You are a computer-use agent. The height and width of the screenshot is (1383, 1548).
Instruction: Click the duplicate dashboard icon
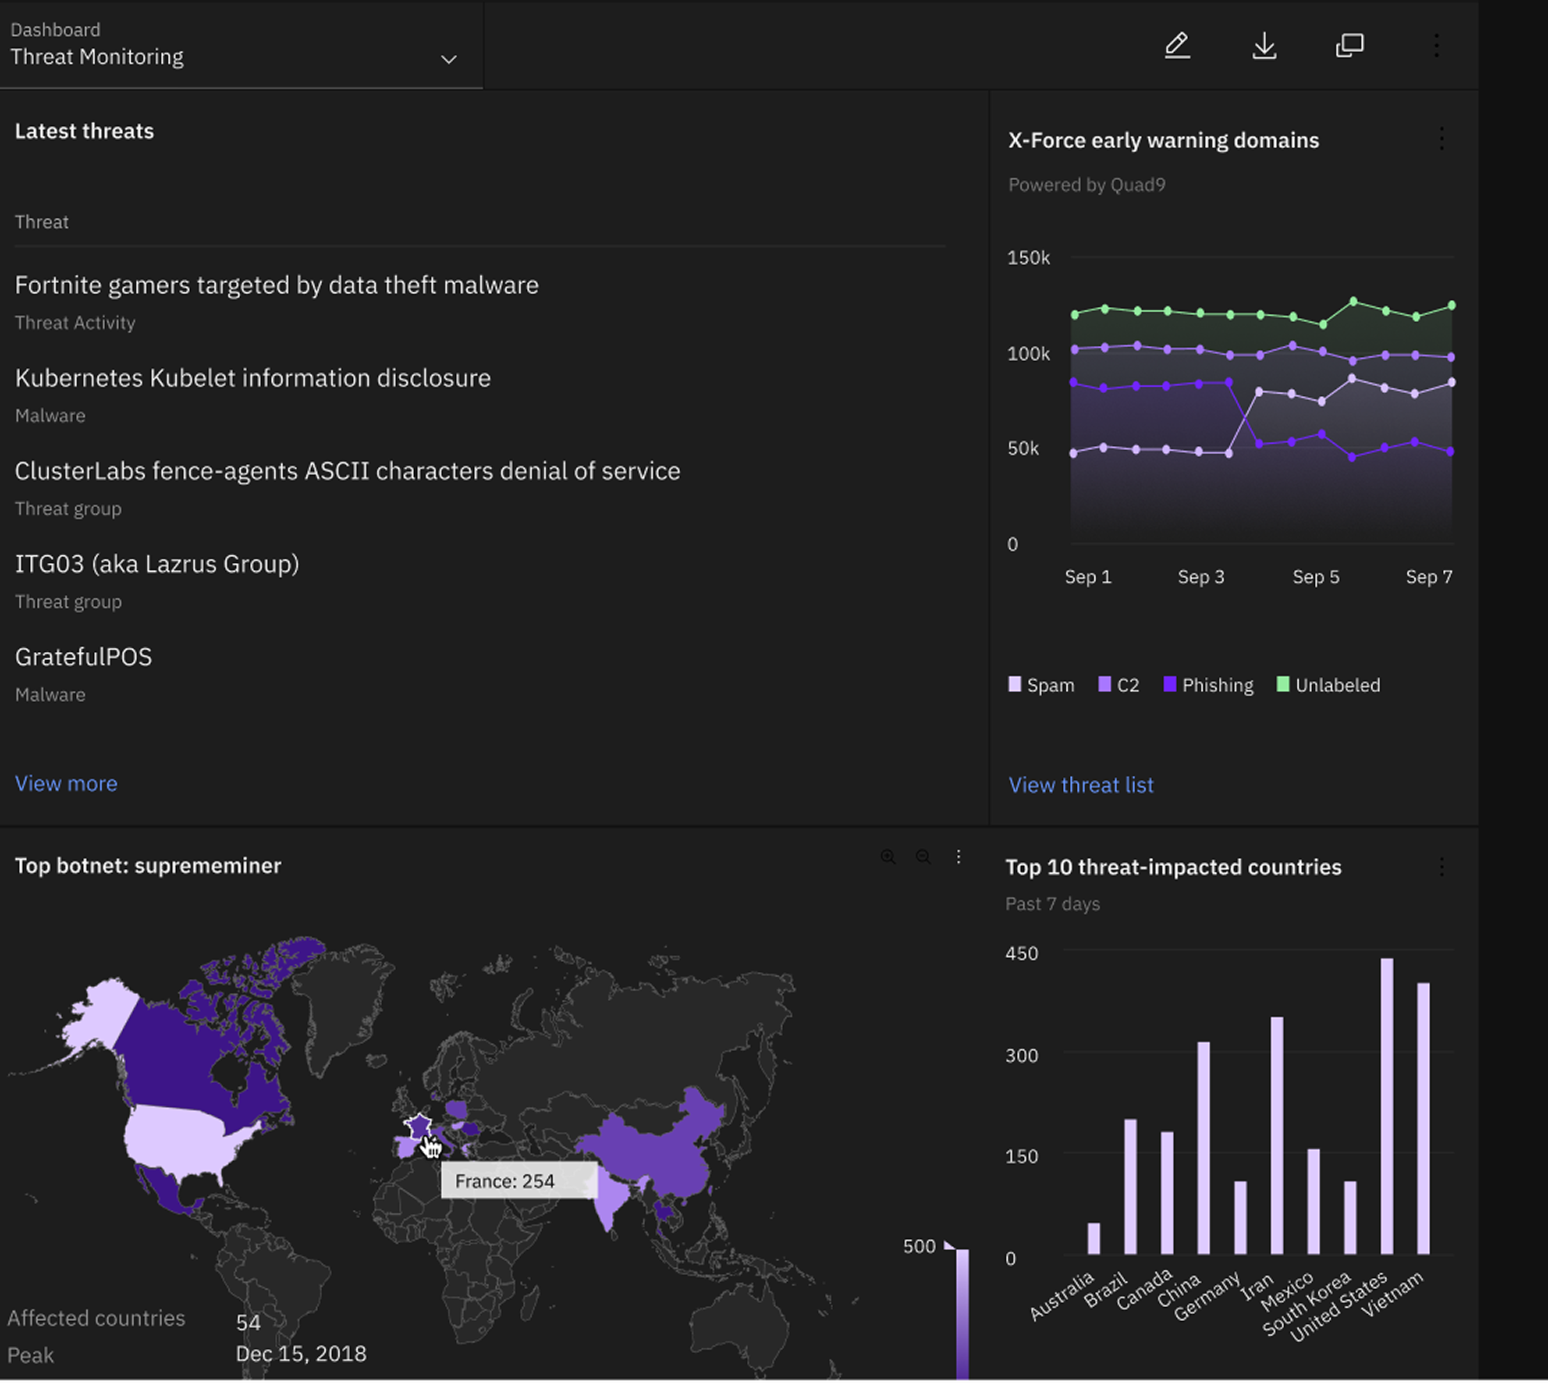1350,46
